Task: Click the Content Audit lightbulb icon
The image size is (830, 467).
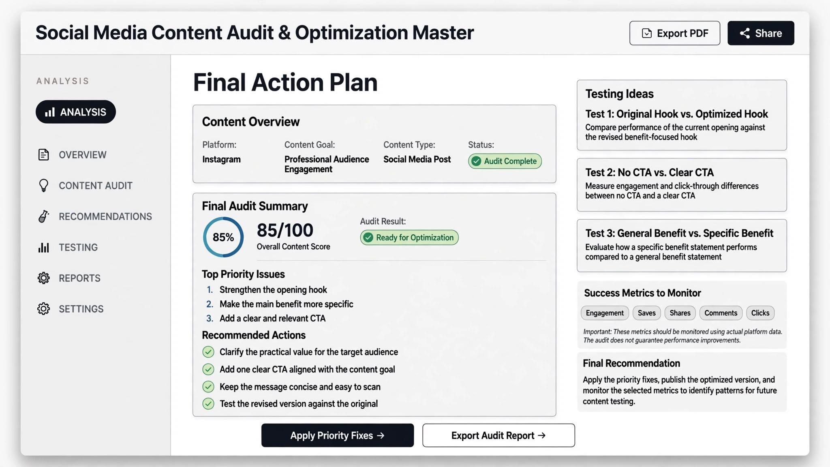Action: (43, 186)
